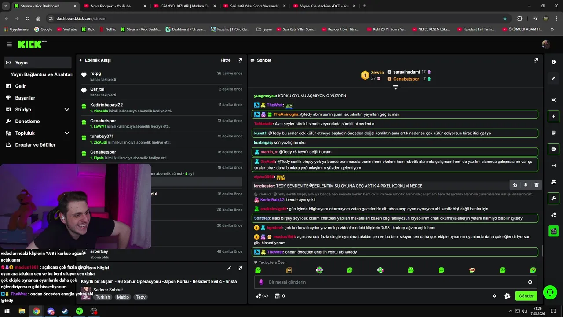
Task: Pop out the Sohbet chat panel
Action: (536, 60)
